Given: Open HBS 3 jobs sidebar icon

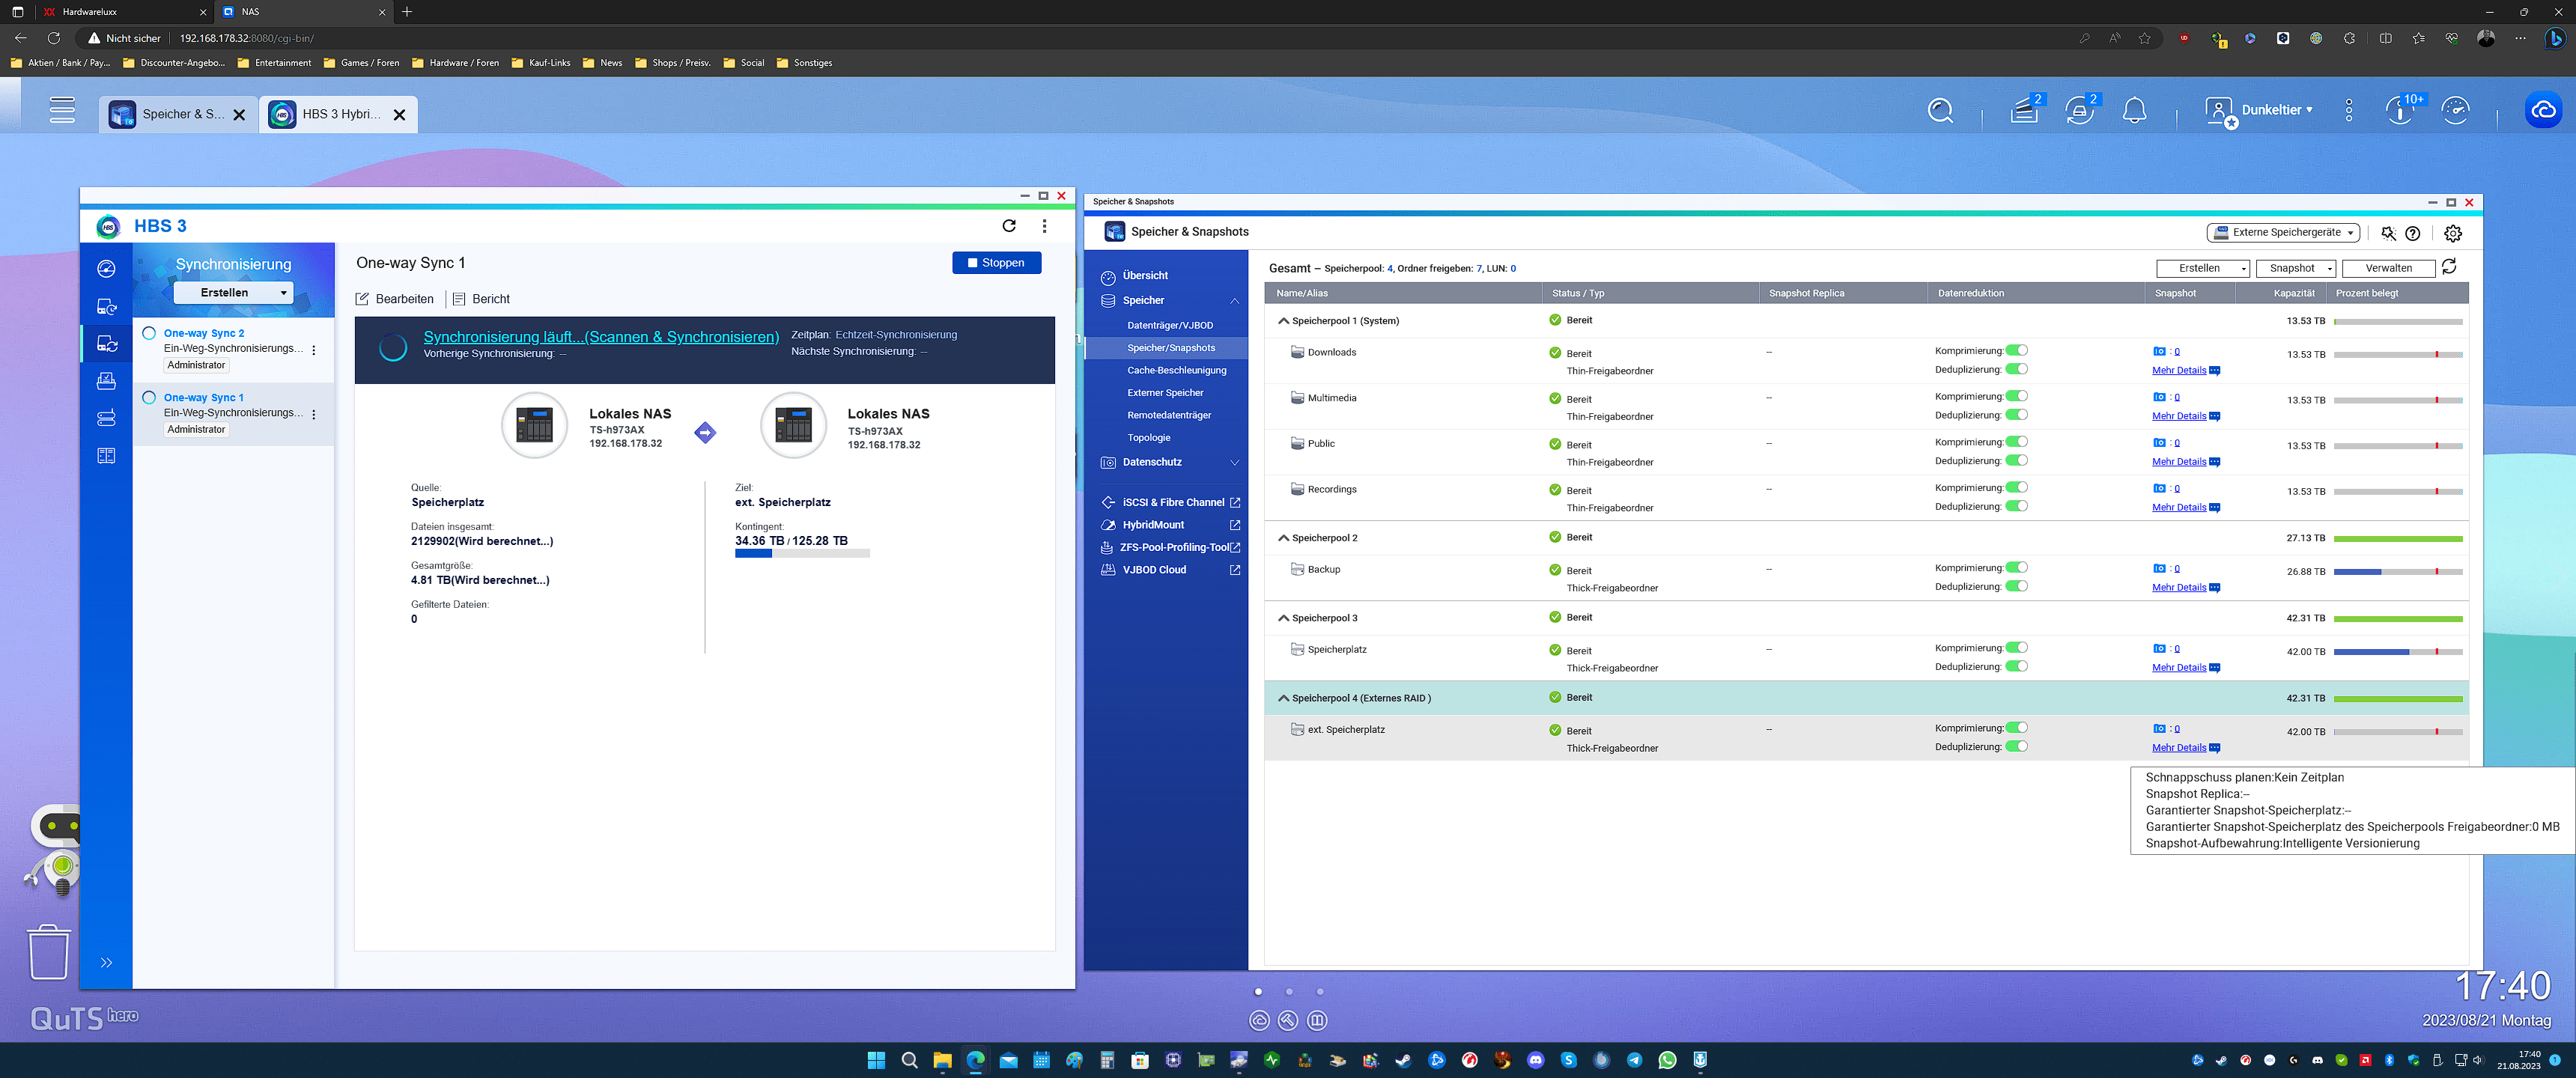Looking at the screenshot, I should [x=106, y=381].
